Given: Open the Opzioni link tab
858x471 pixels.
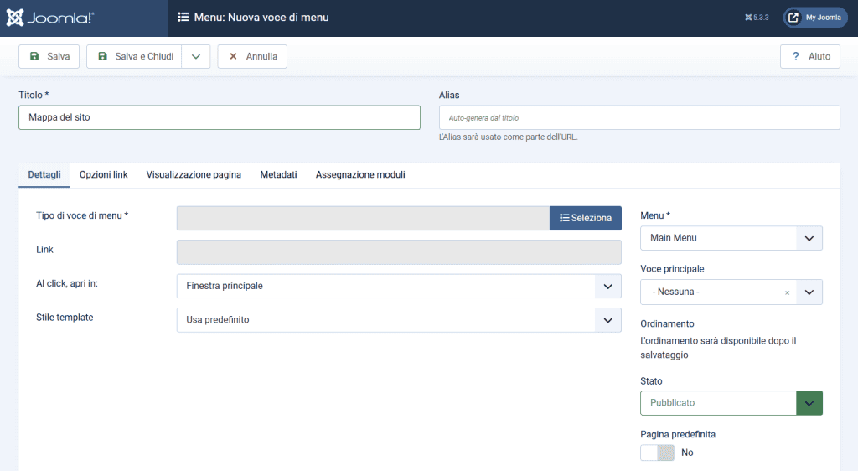Looking at the screenshot, I should (x=103, y=175).
